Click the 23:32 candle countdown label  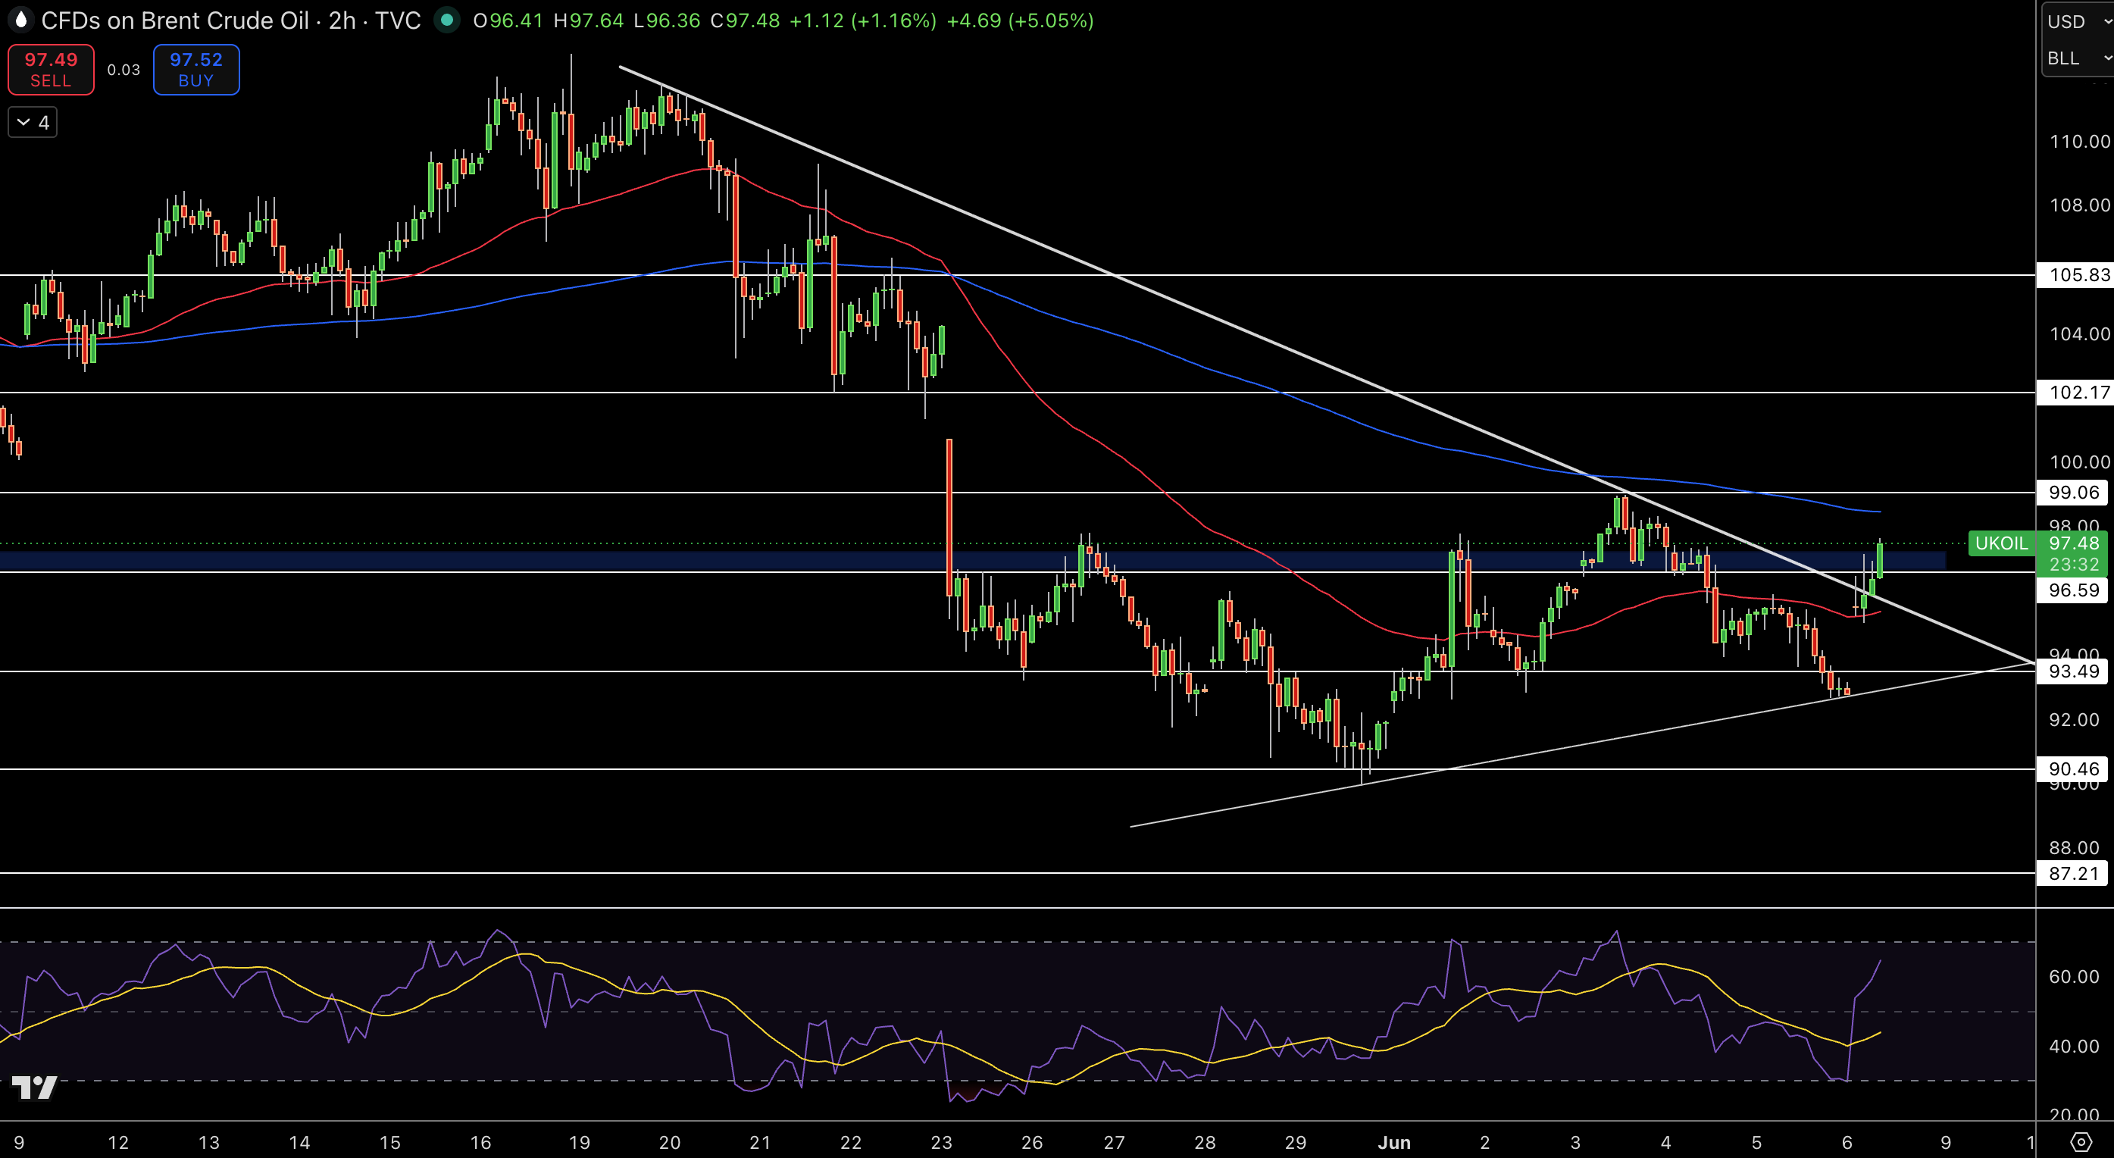coord(2074,565)
